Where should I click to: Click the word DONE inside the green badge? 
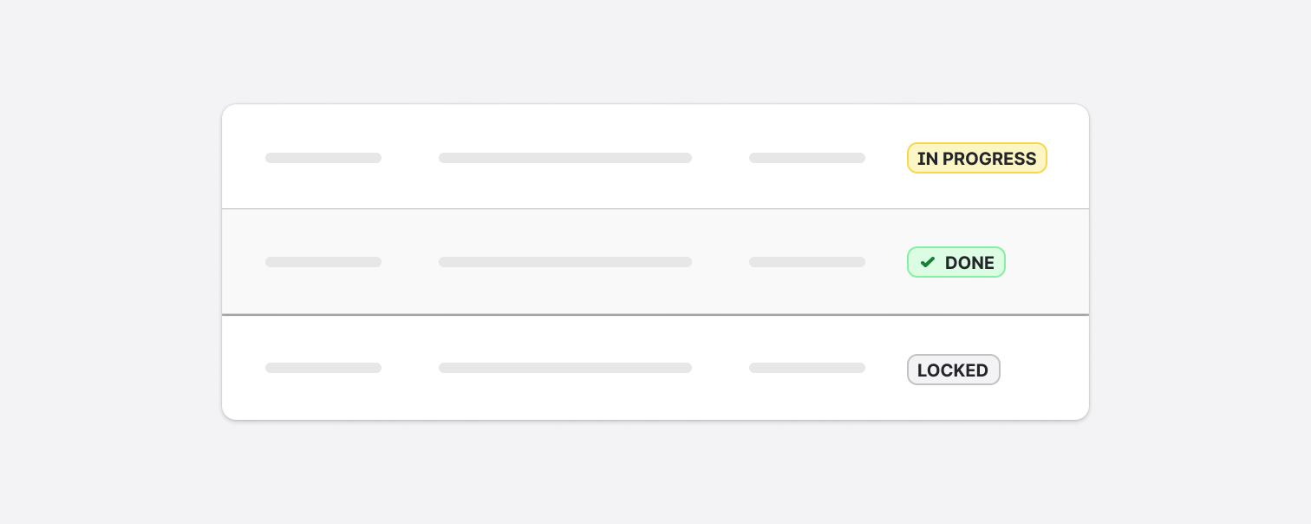coord(969,263)
